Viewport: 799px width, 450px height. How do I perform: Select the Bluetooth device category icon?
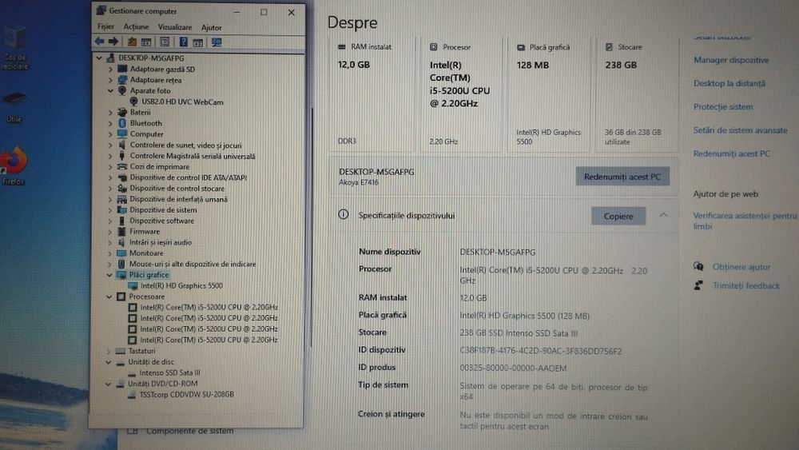tap(122, 123)
